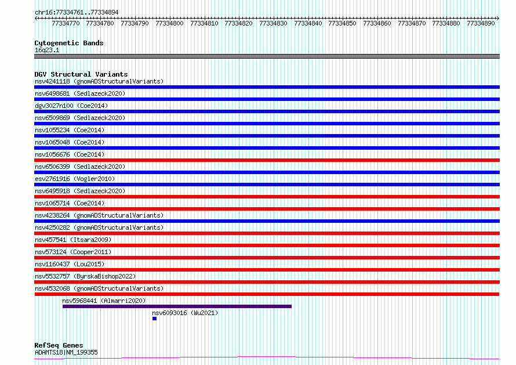
Task: Click ruler position 77334850
Action: 342,23
